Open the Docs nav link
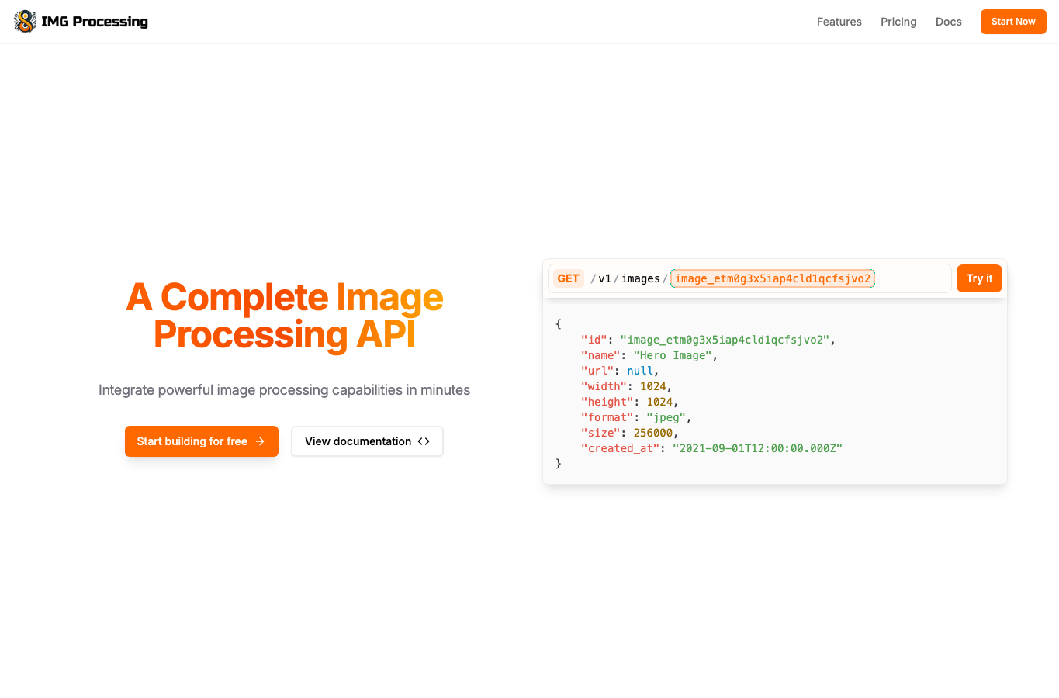This screenshot has height=698, width=1059. [948, 22]
